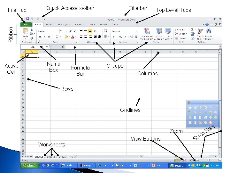This screenshot has width=230, height=173.
Task: Click the Decrease Decimal icon
Action: (x=136, y=37)
